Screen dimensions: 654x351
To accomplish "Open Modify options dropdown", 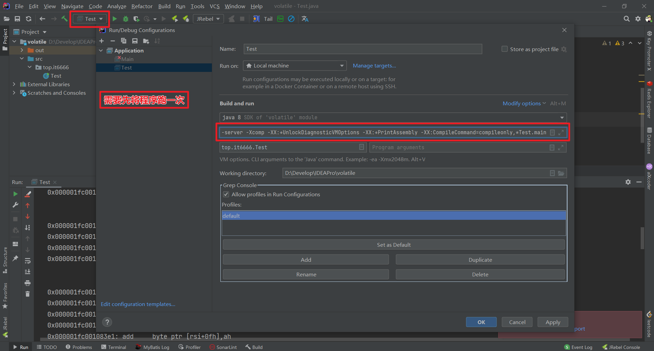I will pyautogui.click(x=524, y=103).
